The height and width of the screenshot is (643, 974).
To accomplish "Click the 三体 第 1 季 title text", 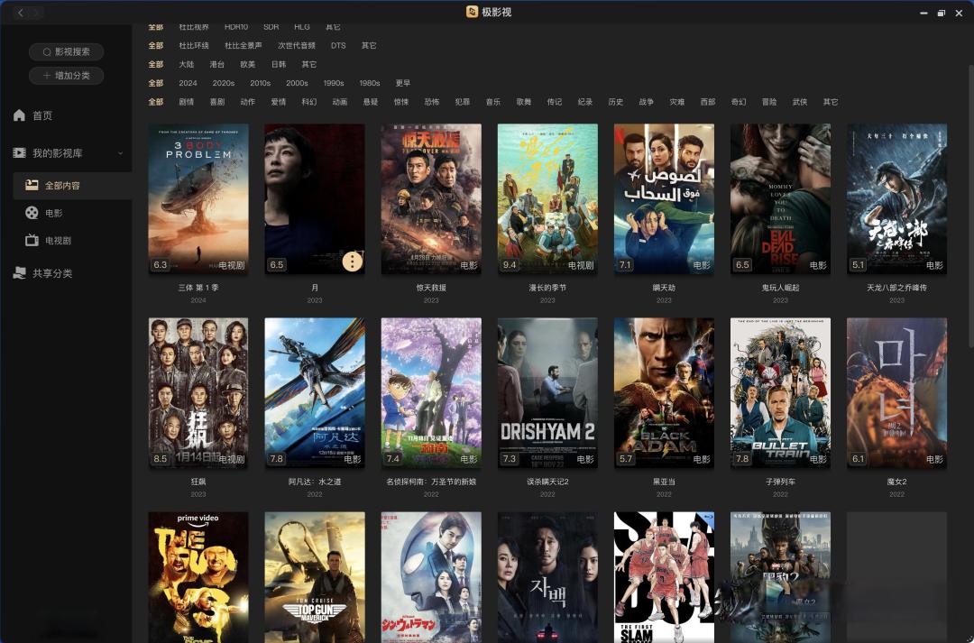I will (x=198, y=288).
